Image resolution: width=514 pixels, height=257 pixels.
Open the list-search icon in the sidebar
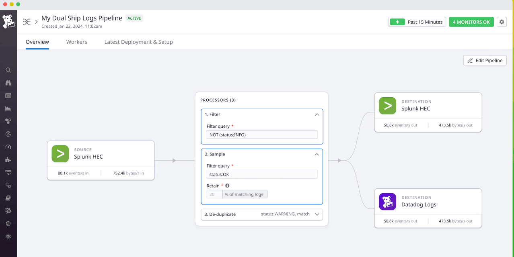(8, 211)
